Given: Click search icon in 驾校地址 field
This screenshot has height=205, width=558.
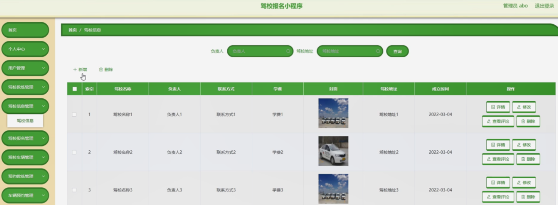Looking at the screenshot, I should pyautogui.click(x=378, y=51).
